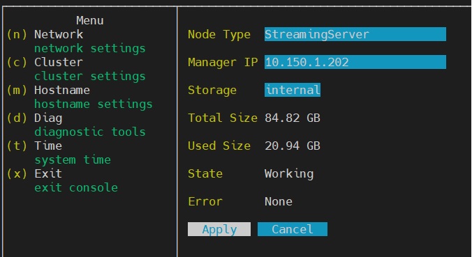Click the network settings description
Viewport: 472px width, 257px height.
point(90,48)
